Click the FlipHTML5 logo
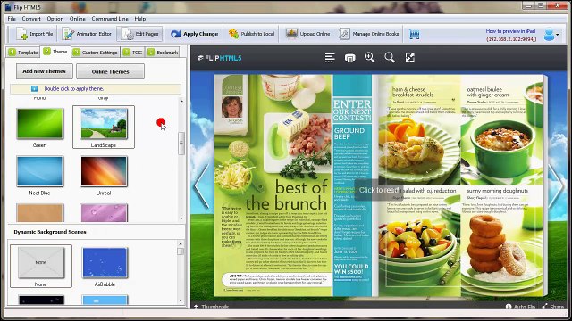The height and width of the screenshot is (321, 572). point(220,58)
